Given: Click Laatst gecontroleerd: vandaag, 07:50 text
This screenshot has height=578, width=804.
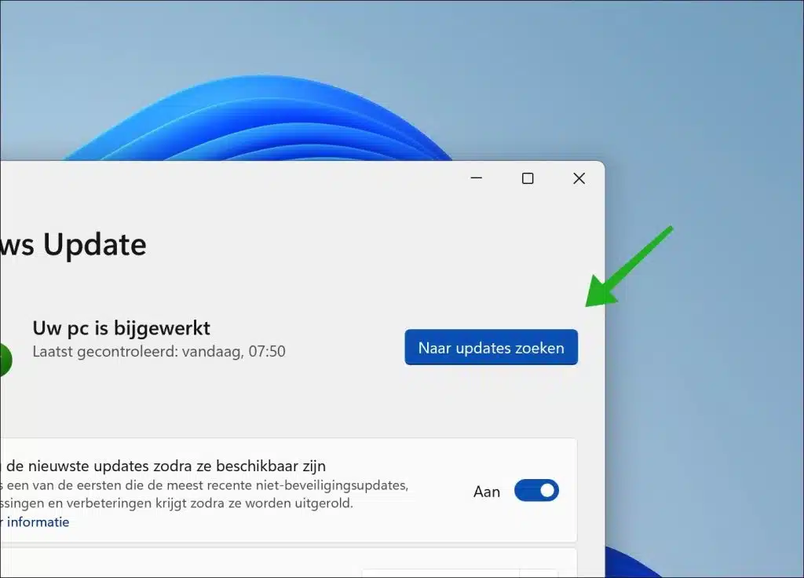Looking at the screenshot, I should pyautogui.click(x=159, y=351).
